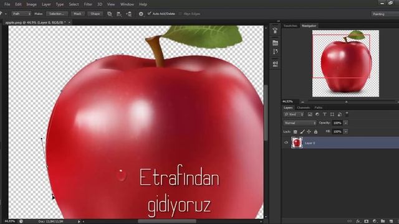Open the 3D menu

100,4
